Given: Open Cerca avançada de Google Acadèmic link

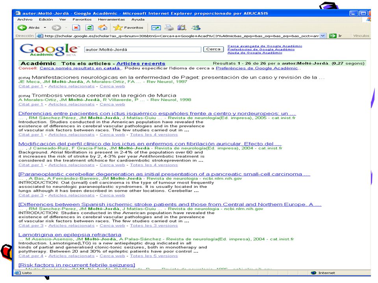Looking at the screenshot, I should (x=265, y=46).
